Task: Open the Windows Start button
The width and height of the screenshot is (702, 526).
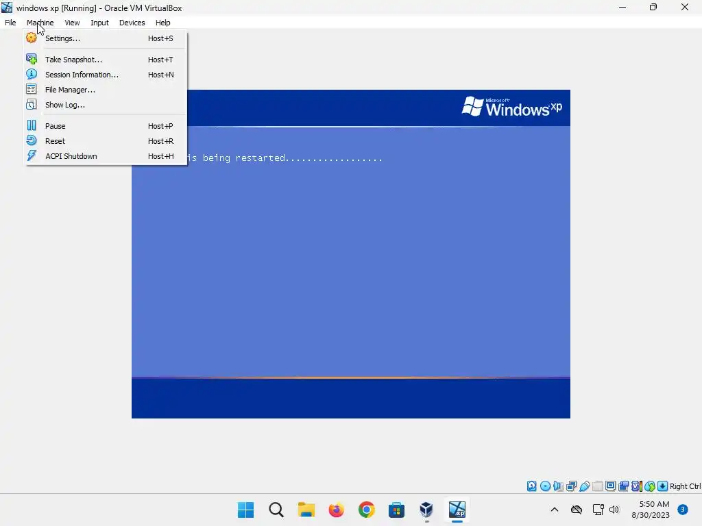Action: tap(246, 510)
